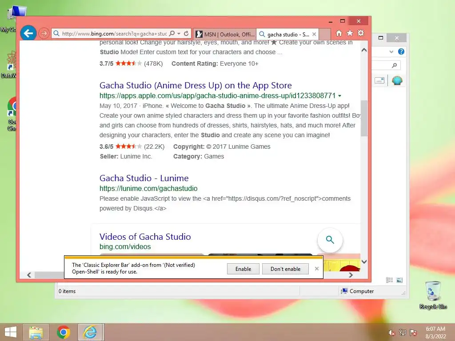Switch Explorer to details view icon

coord(389,280)
